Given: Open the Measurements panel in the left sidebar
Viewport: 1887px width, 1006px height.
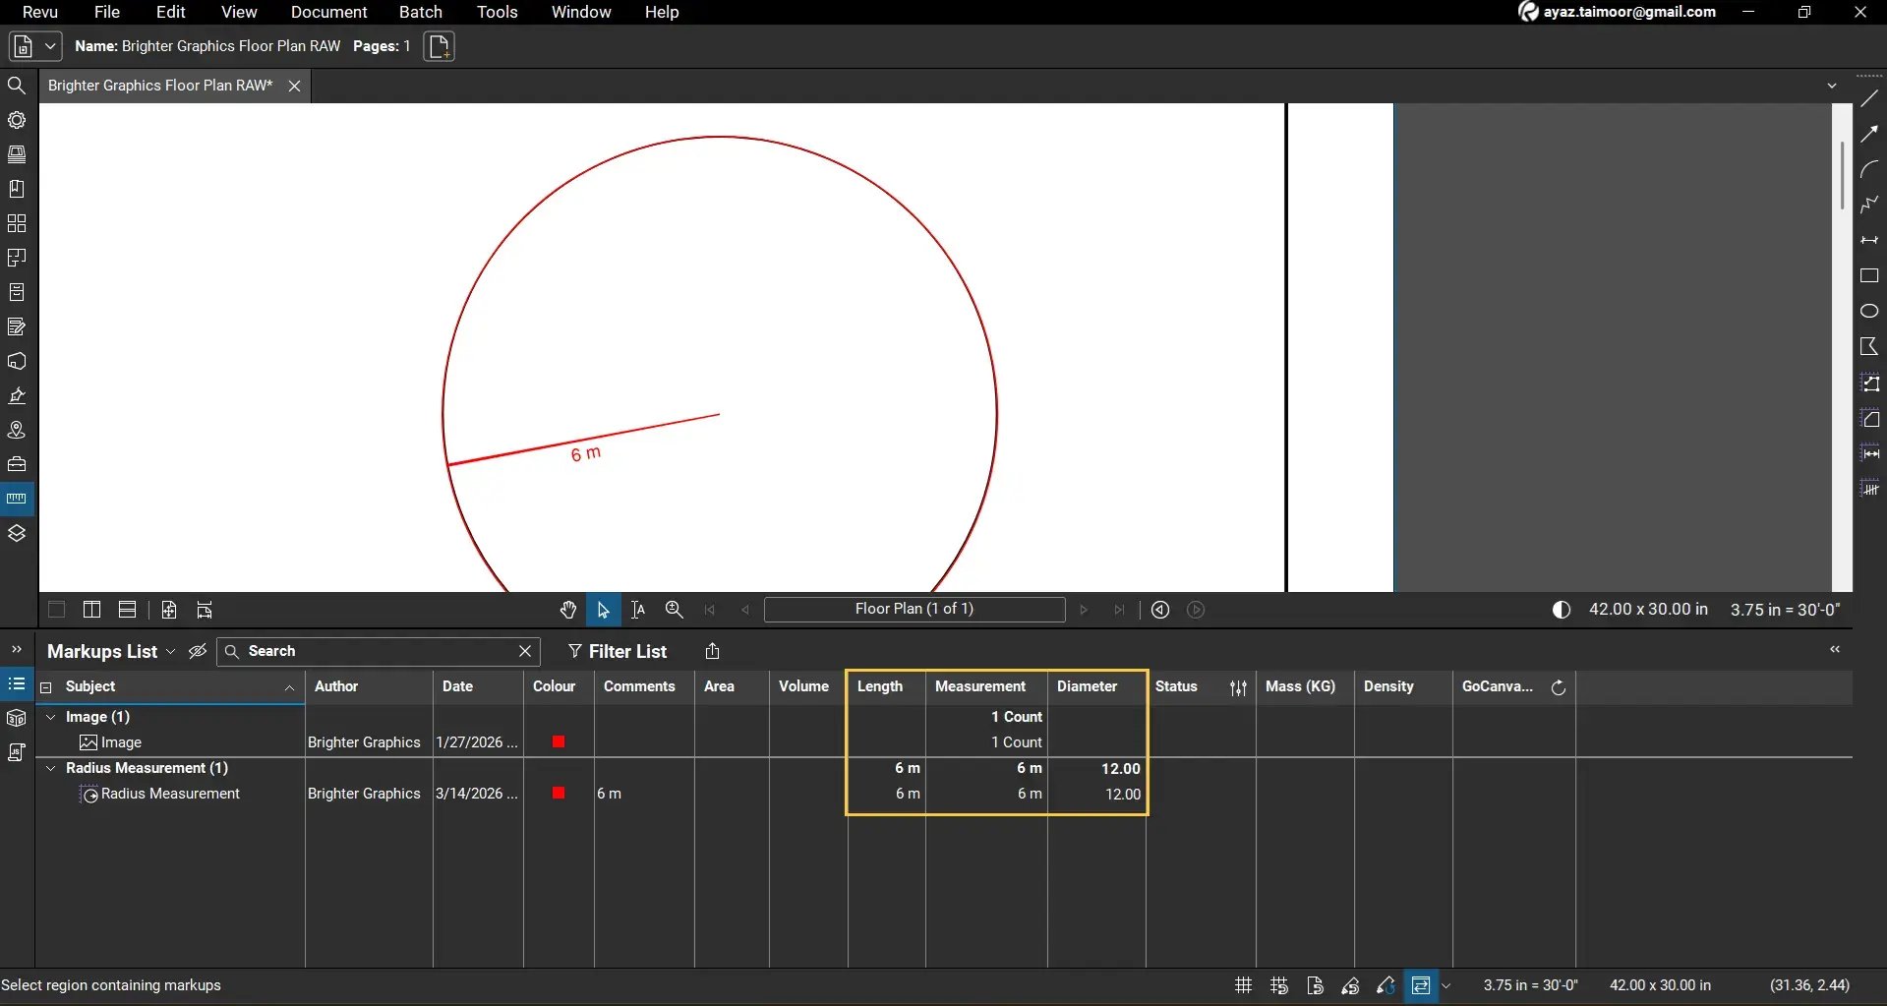Looking at the screenshot, I should (17, 498).
